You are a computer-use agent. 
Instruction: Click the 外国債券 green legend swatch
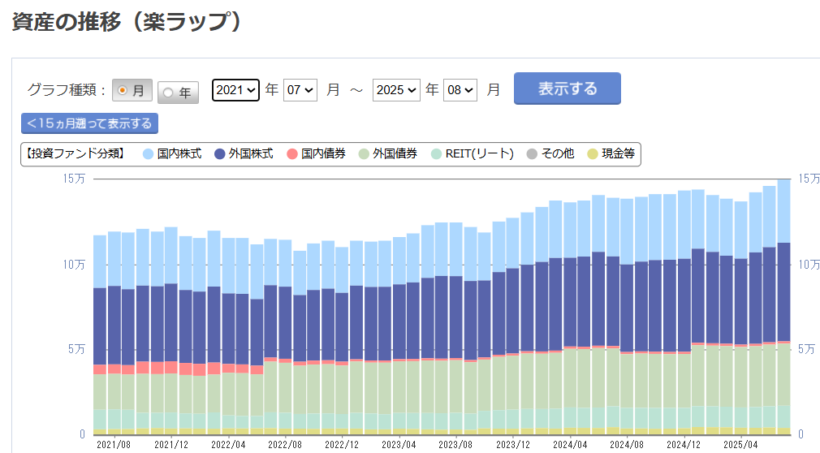(x=364, y=153)
